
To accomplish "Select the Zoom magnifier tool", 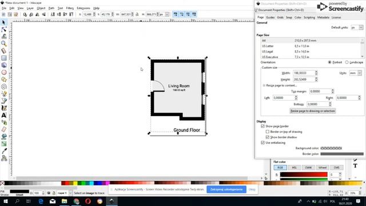I will (4, 43).
